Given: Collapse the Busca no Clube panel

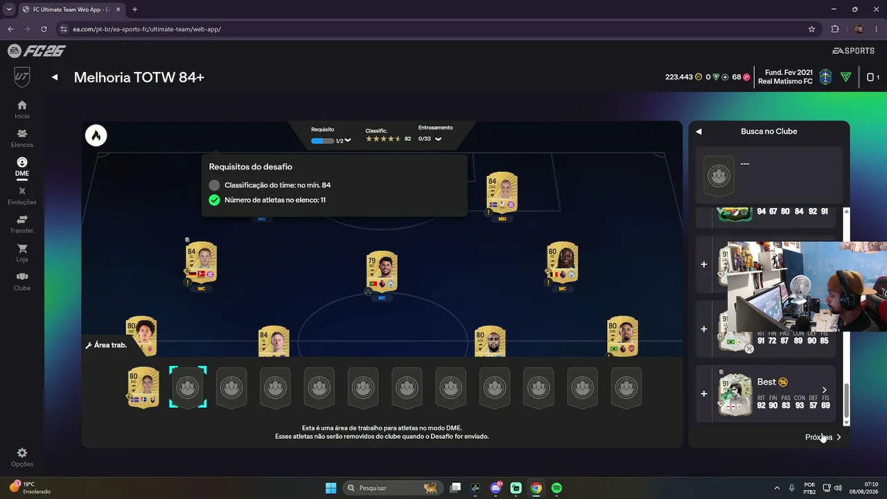Looking at the screenshot, I should (x=699, y=132).
